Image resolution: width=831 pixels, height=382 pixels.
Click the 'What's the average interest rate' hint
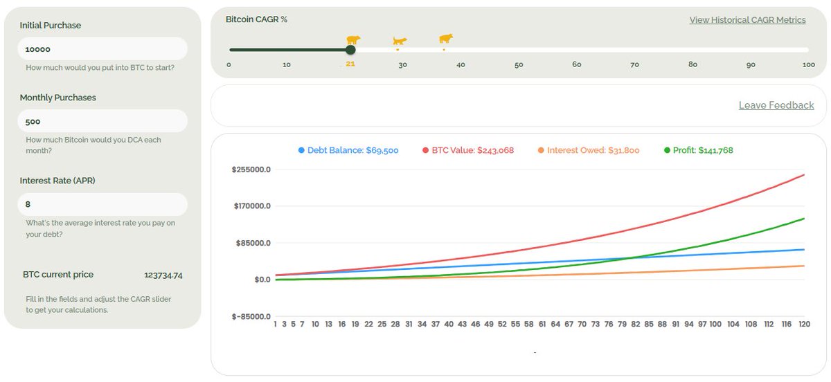pyautogui.click(x=100, y=228)
